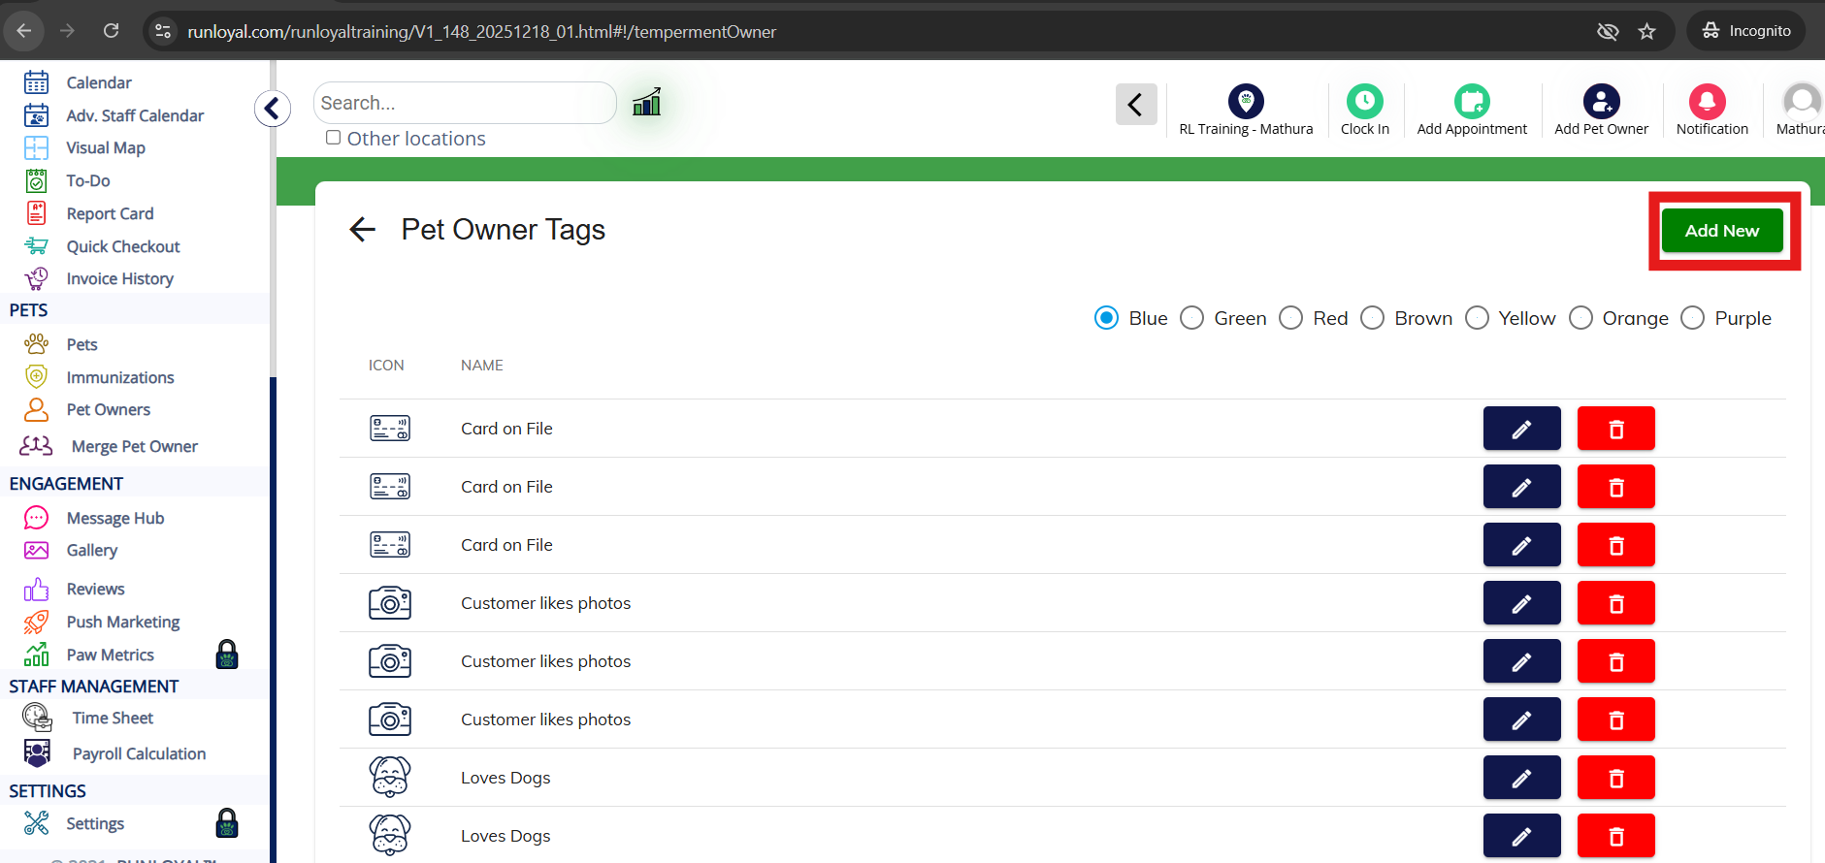1825x863 pixels.
Task: Click the ICON column header
Action: 386,366
